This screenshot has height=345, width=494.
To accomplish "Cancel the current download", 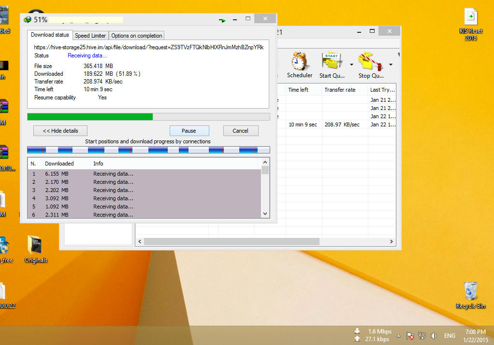I will (x=241, y=131).
